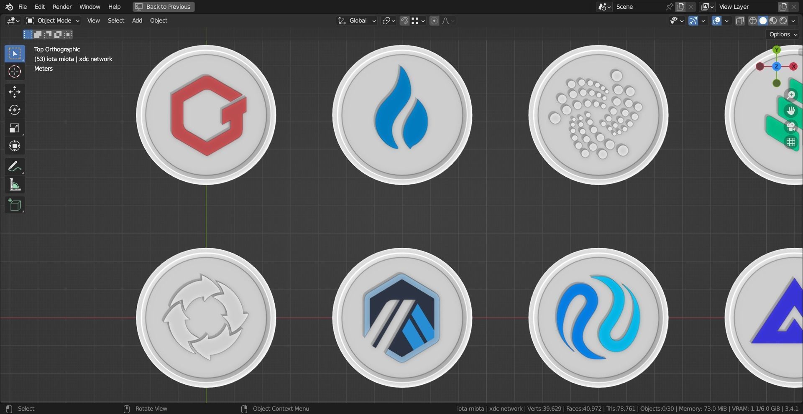Select the blue flame logo coin
This screenshot has height=414, width=803.
pyautogui.click(x=402, y=115)
